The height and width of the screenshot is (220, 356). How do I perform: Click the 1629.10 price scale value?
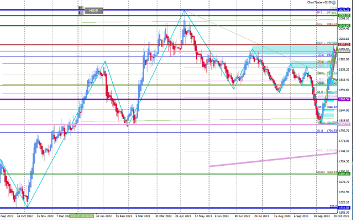coord(344,202)
